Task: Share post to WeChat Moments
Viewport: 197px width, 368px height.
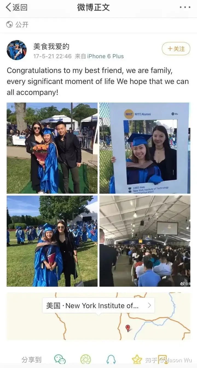Action: point(86,359)
